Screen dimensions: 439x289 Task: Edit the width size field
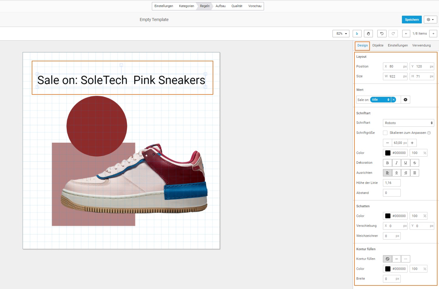395,76
